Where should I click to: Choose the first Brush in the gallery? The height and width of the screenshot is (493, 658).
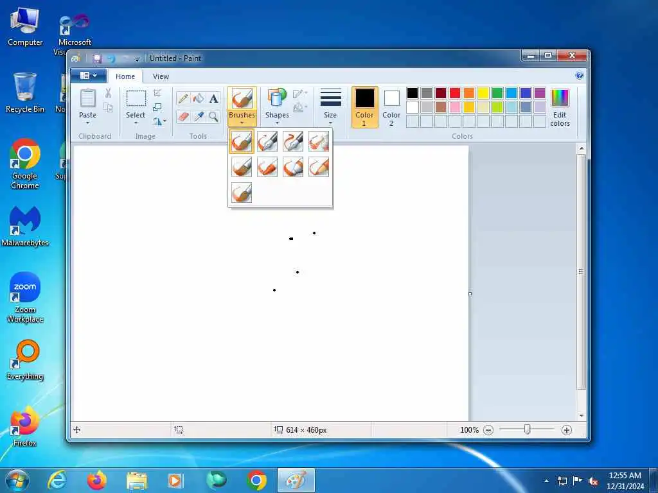[x=242, y=141]
